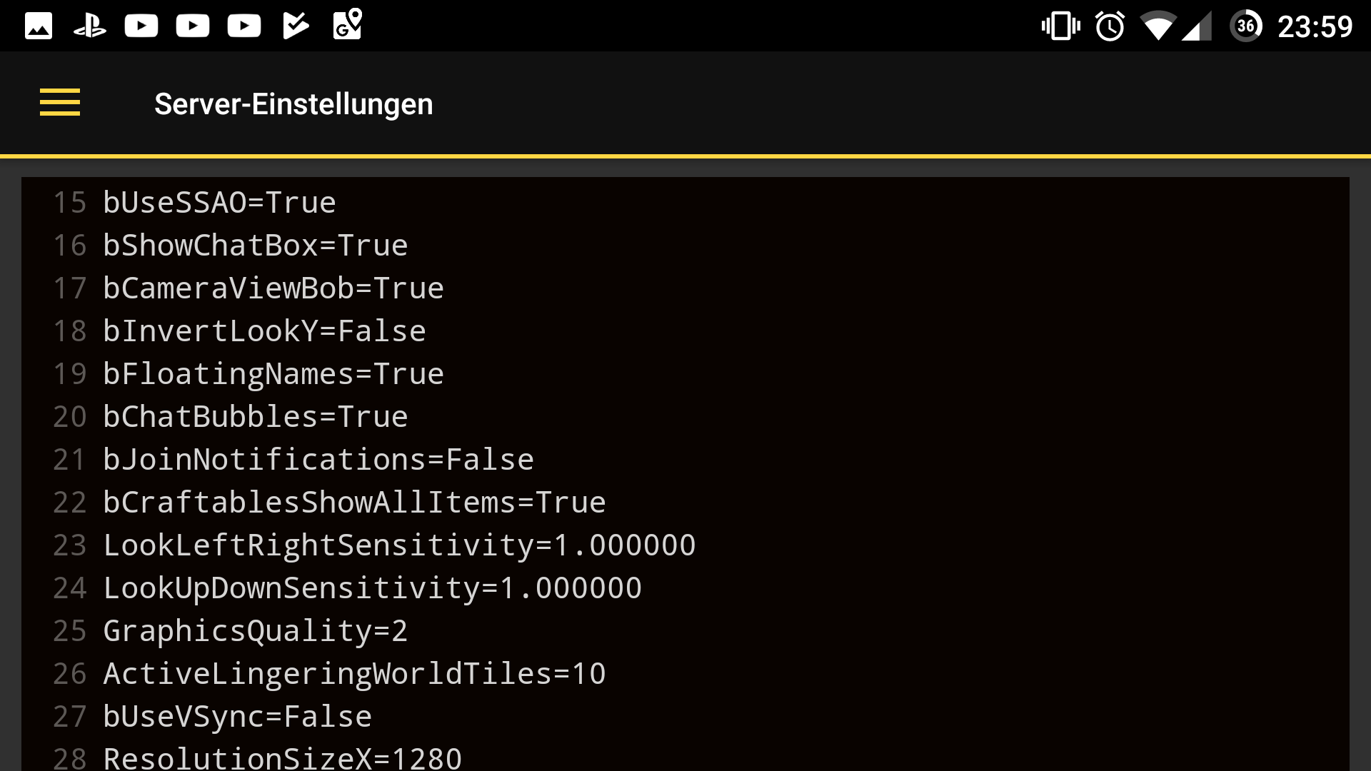
Task: Click the LookLeftRightSensitivity value line
Action: click(399, 545)
